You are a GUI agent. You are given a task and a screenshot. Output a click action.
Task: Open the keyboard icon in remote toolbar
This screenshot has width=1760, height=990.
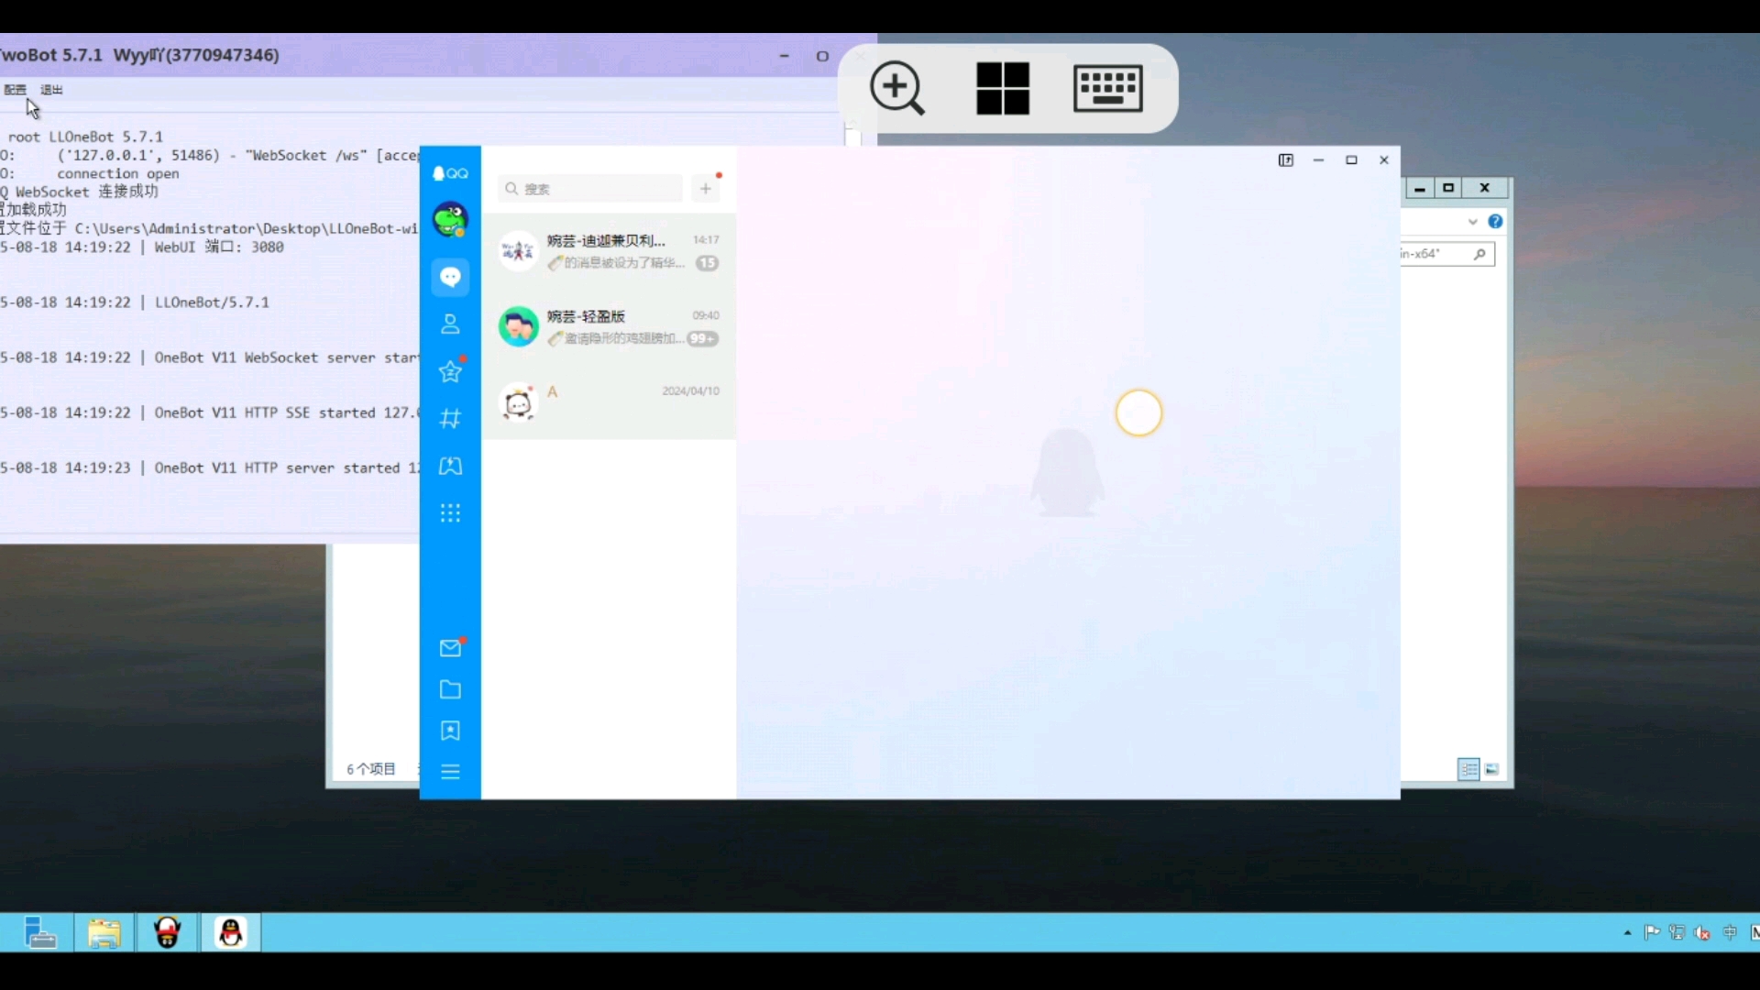pos(1108,88)
